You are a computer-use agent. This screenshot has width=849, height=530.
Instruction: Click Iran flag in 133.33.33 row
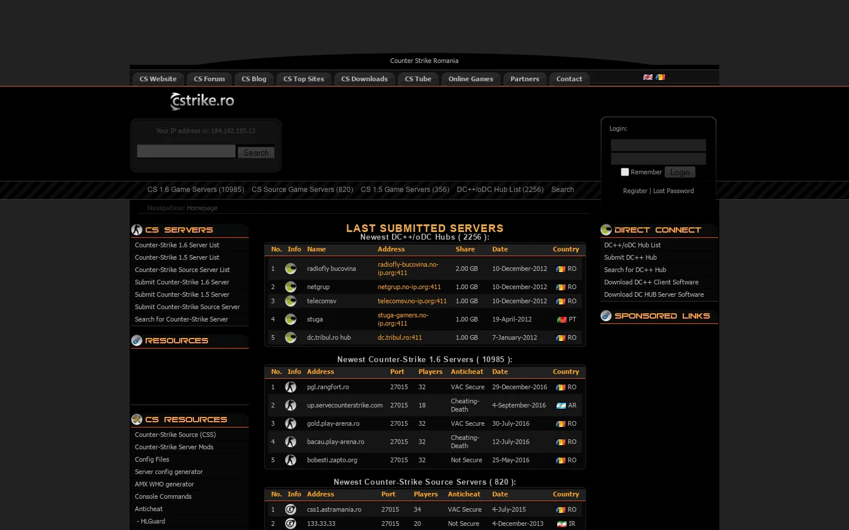coord(562,524)
